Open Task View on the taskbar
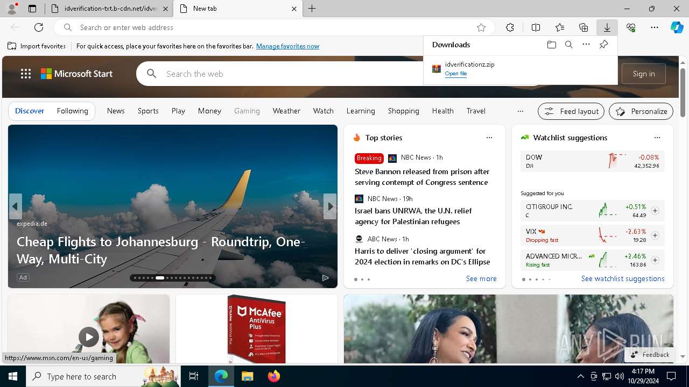The height and width of the screenshot is (387, 689). pos(194,376)
